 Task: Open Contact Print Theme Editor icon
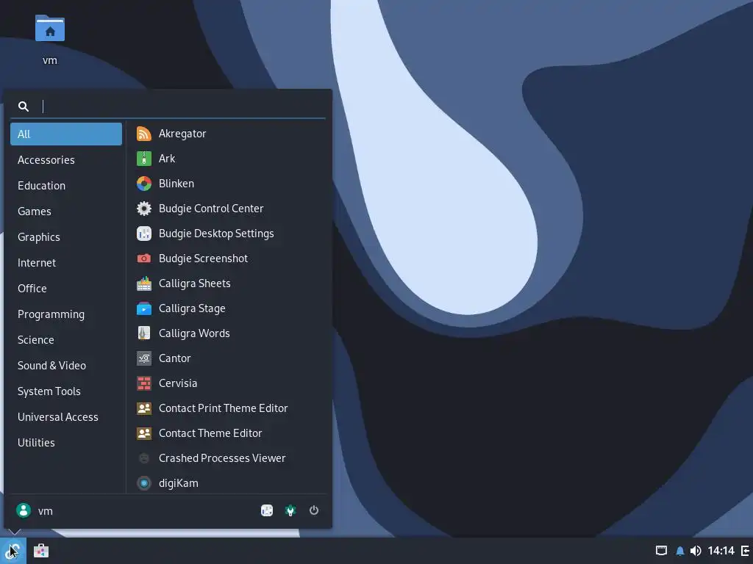pyautogui.click(x=144, y=408)
